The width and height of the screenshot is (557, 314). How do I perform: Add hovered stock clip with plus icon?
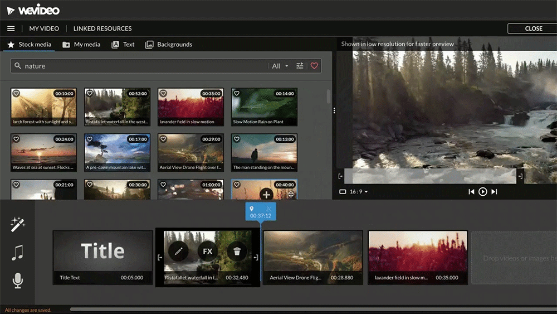click(x=266, y=194)
